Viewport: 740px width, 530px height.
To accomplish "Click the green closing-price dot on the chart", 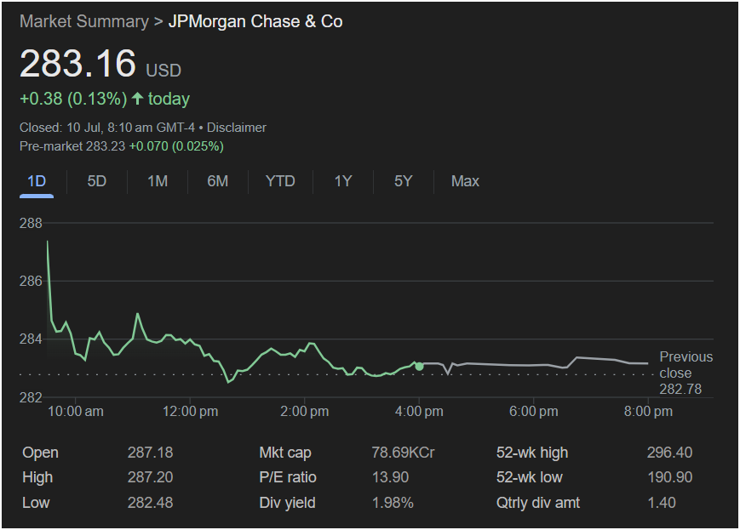I will 419,367.
